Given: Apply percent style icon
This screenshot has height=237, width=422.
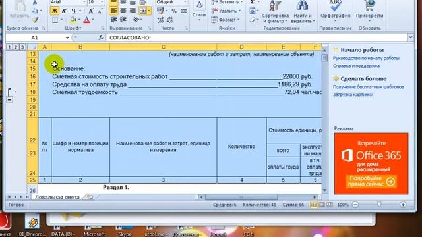Looking at the screenshot, I should click(x=174, y=11).
